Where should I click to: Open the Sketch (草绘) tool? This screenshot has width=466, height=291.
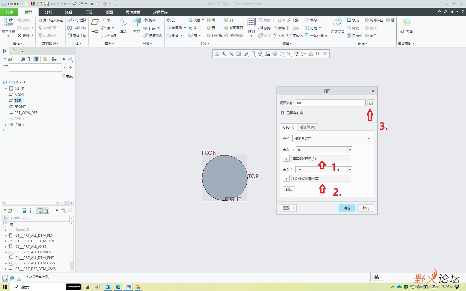click(x=124, y=25)
